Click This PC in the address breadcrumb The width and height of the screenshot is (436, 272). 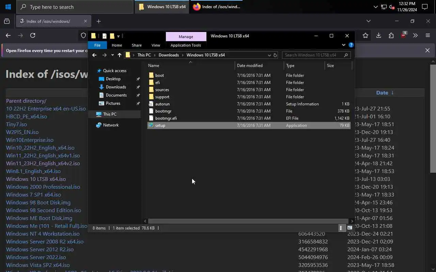click(144, 55)
